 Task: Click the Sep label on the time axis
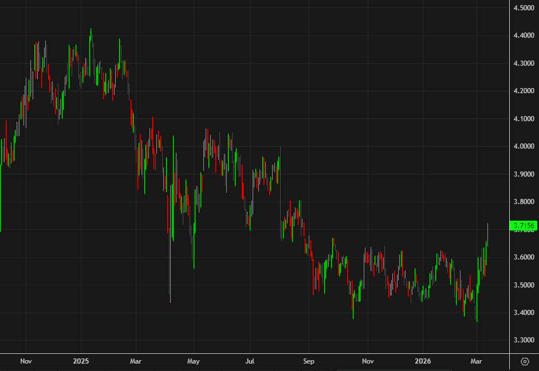click(309, 361)
